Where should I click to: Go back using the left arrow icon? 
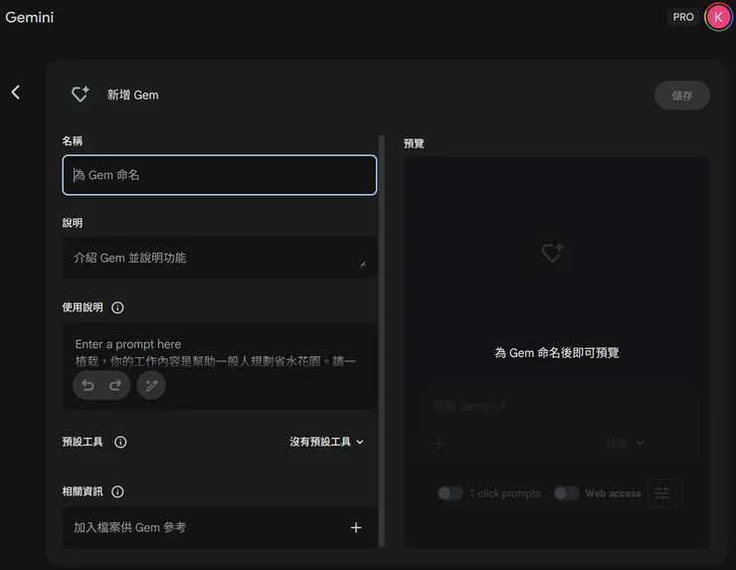[16, 93]
